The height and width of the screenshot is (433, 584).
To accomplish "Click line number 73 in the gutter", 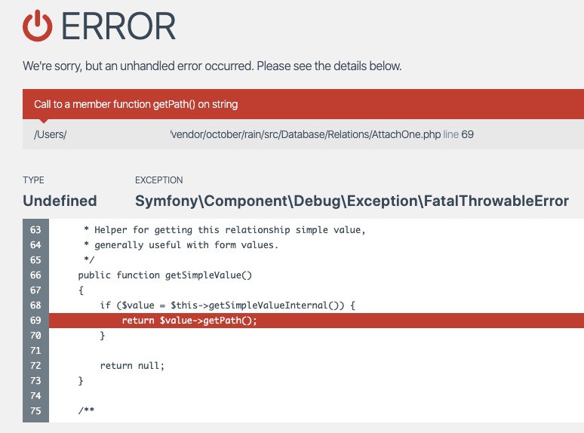I will click(x=35, y=380).
